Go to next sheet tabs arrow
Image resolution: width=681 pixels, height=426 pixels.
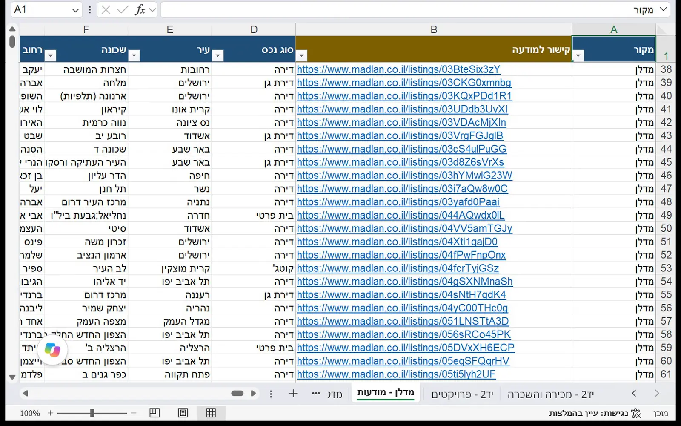click(657, 393)
